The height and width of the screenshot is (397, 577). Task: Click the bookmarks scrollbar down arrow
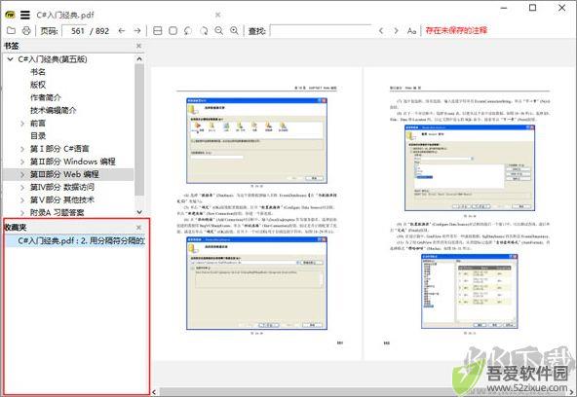pos(139,212)
